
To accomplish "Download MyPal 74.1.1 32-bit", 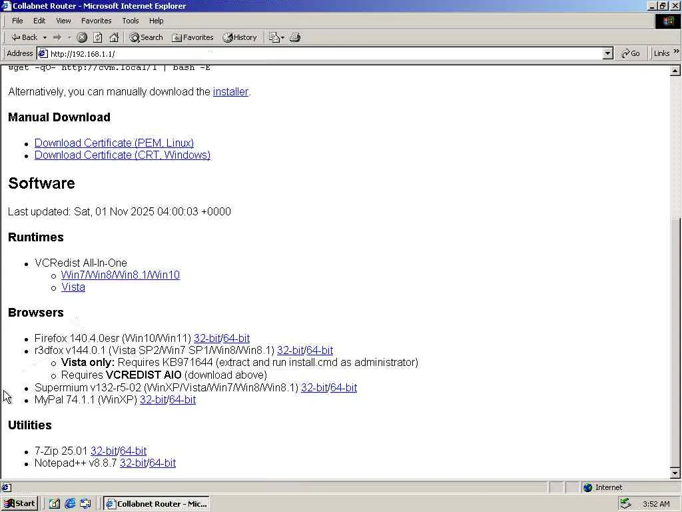I will coord(153,400).
